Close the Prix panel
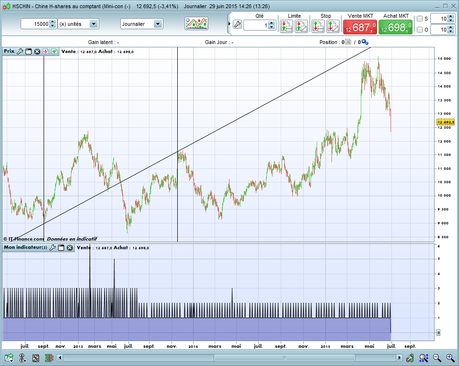Screen dimensions: 459x366 (37, 52)
